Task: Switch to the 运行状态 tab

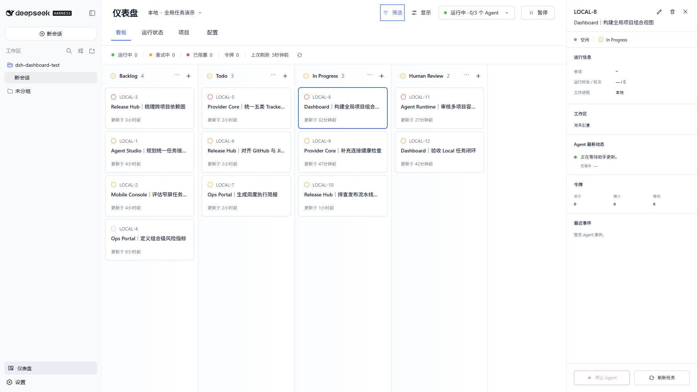Action: (152, 33)
